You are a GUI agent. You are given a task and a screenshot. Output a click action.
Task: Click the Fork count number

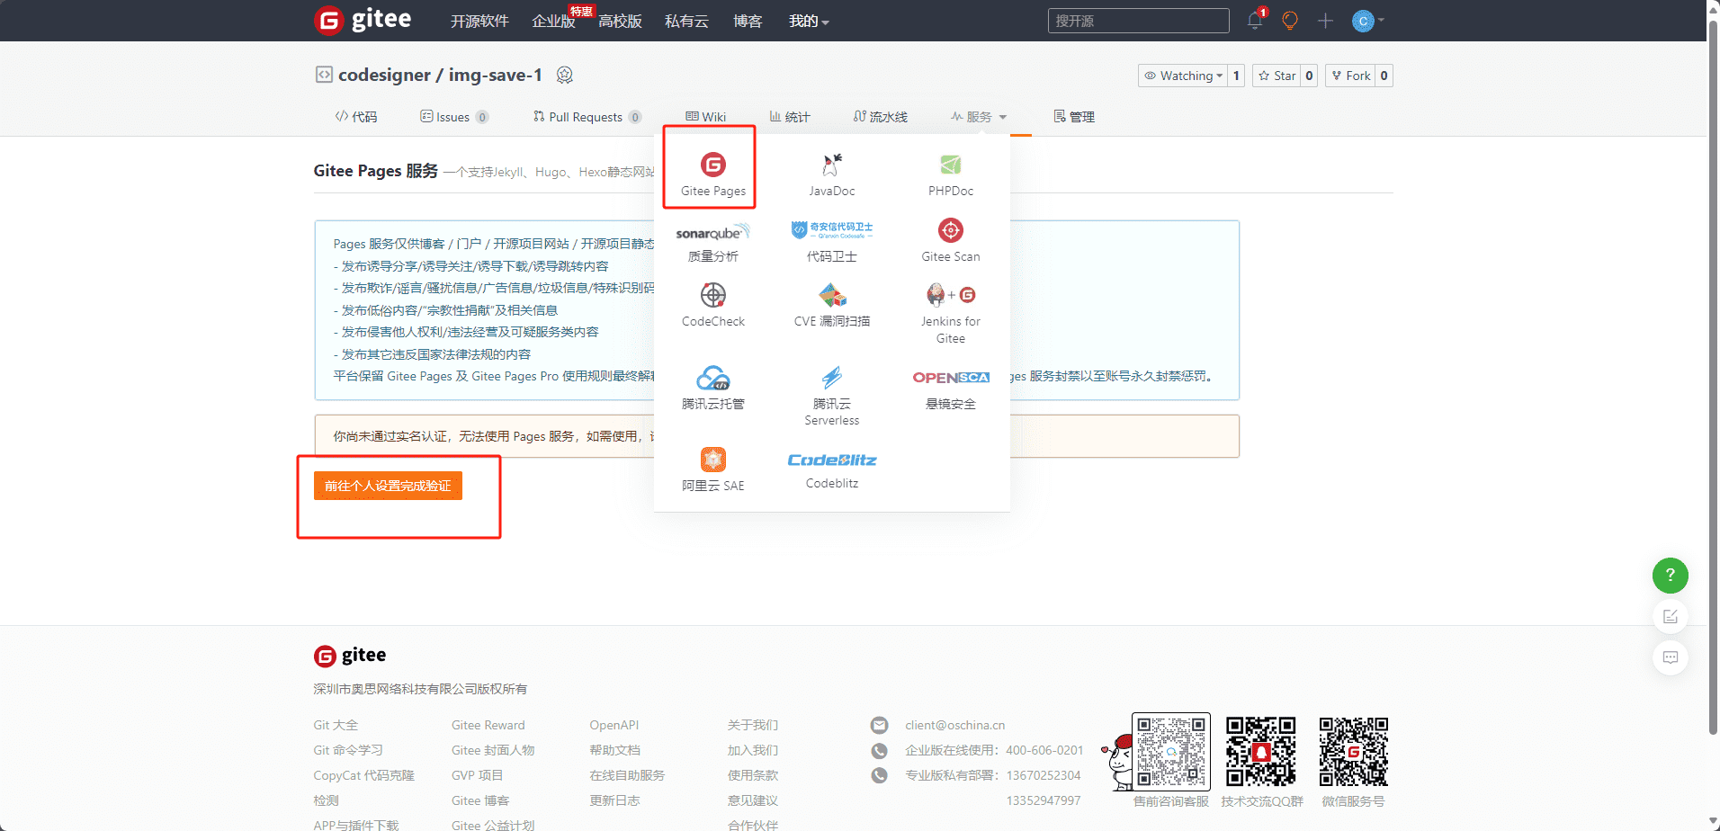point(1384,76)
